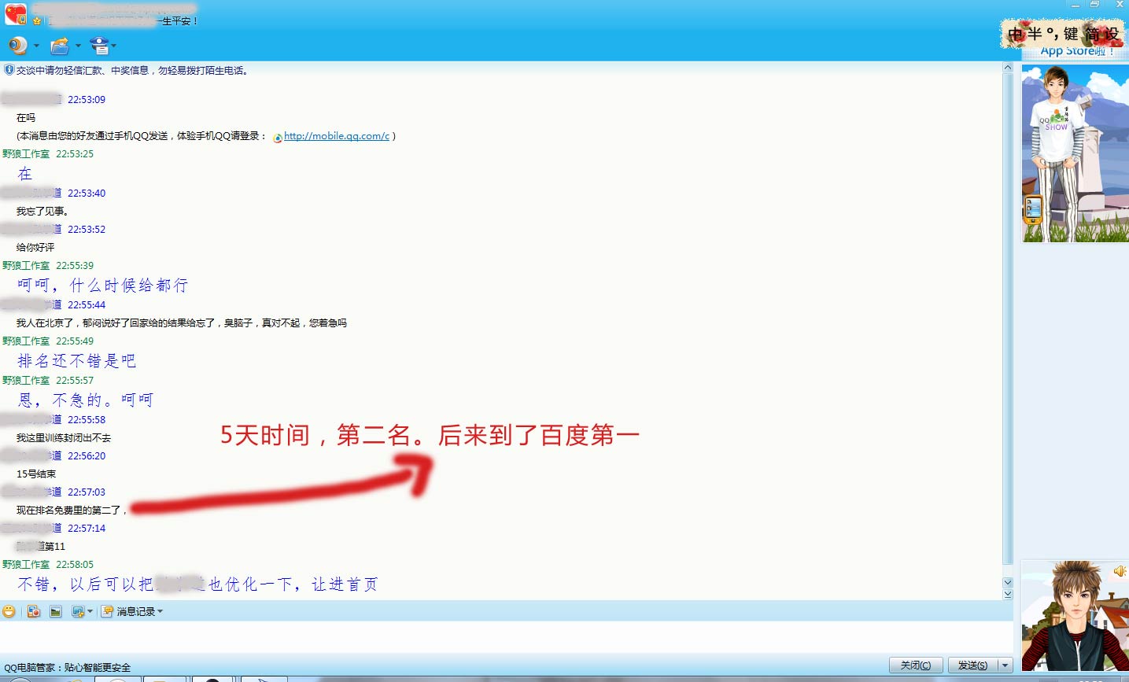
Task: Click the contact's heart avatar icon
Action: (16, 14)
